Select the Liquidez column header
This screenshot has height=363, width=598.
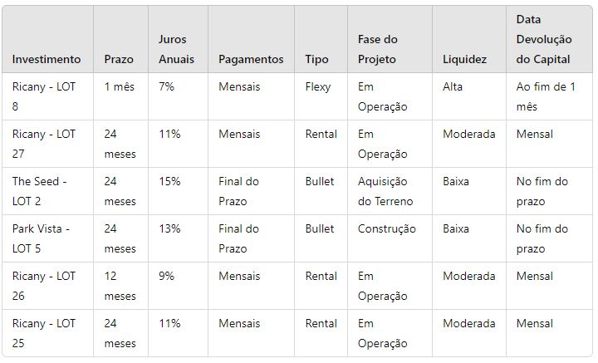464,59
